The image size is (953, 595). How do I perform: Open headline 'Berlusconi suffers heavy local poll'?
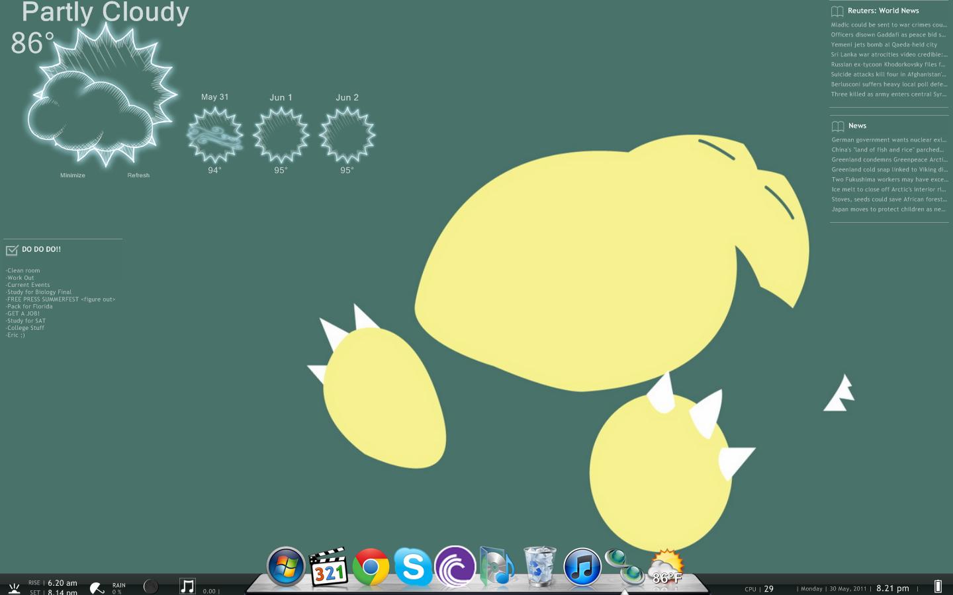point(889,85)
